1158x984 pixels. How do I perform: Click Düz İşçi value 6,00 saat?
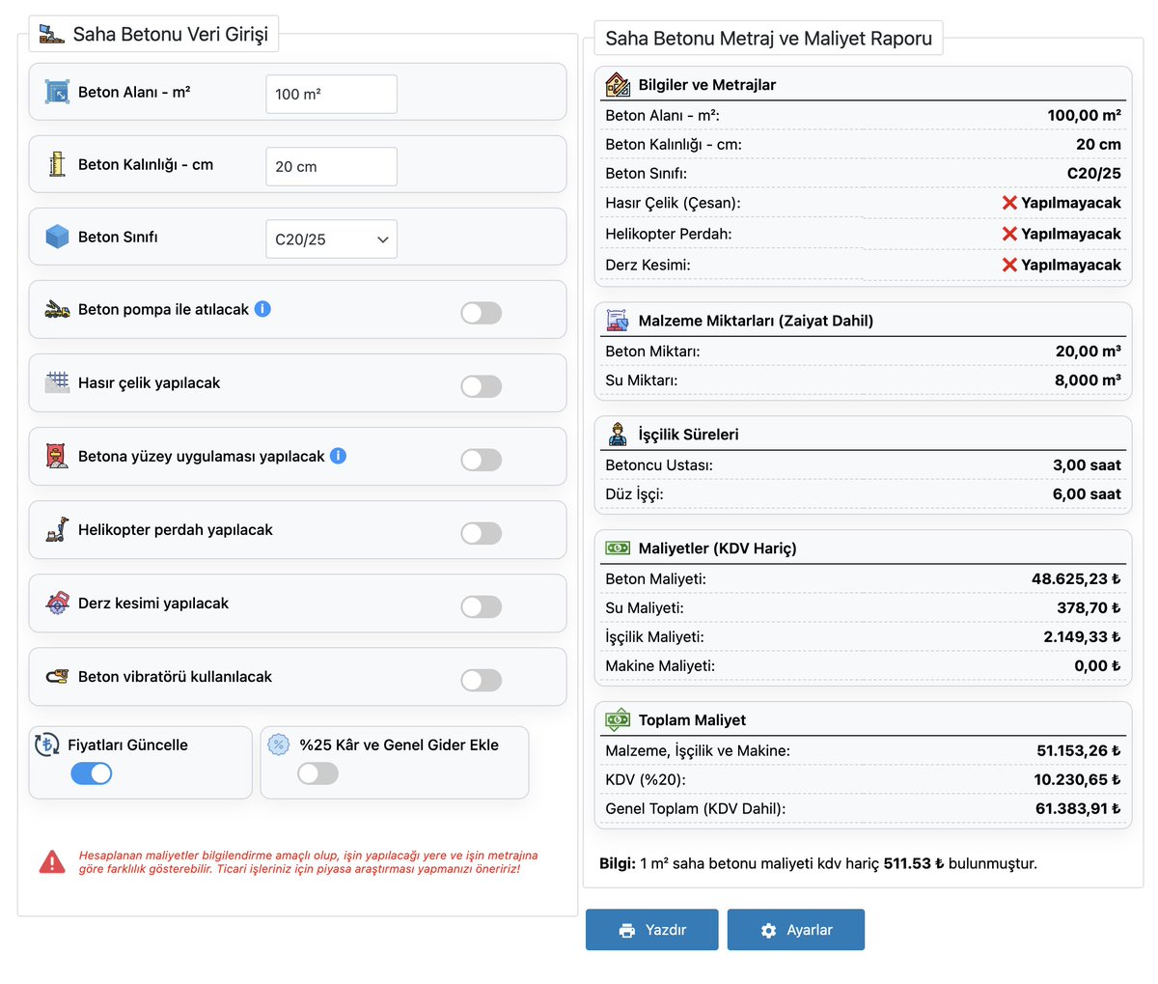click(1087, 493)
